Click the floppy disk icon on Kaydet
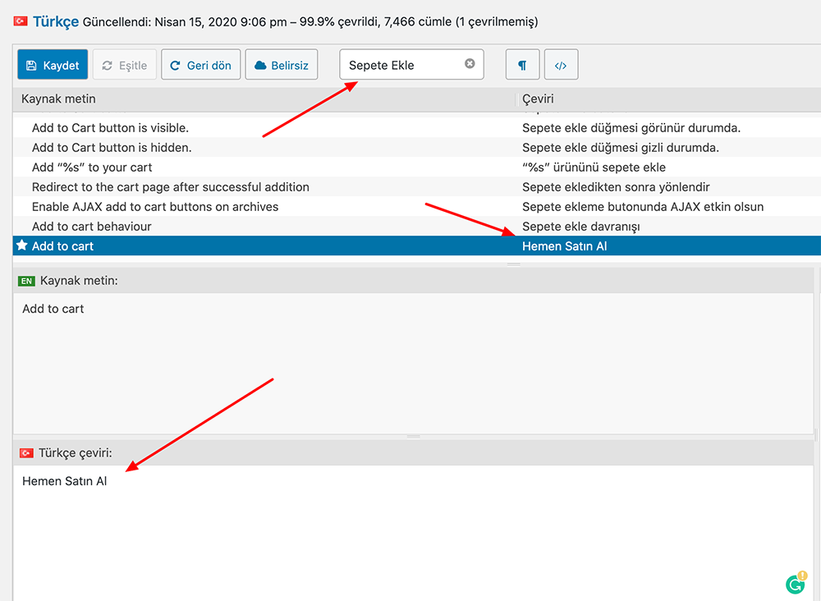This screenshot has width=821, height=601. coord(31,66)
